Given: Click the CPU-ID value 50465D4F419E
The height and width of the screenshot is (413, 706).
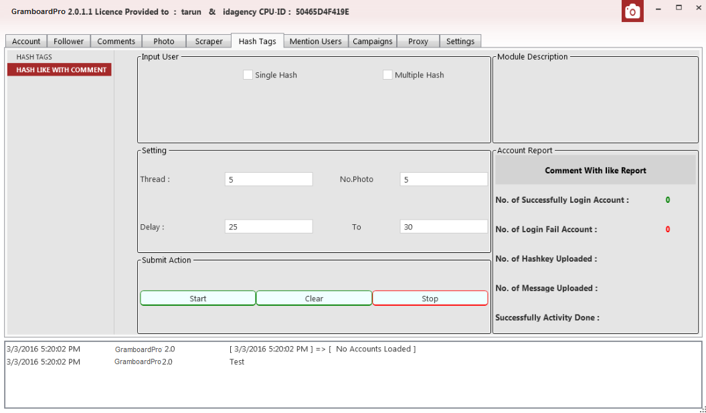Looking at the screenshot, I should (x=323, y=11).
